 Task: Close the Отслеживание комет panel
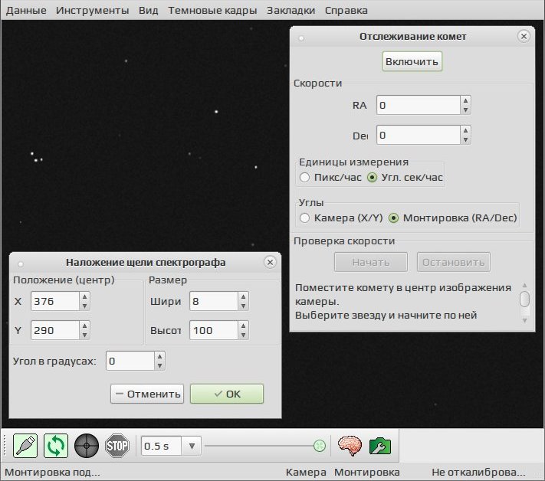pos(524,36)
